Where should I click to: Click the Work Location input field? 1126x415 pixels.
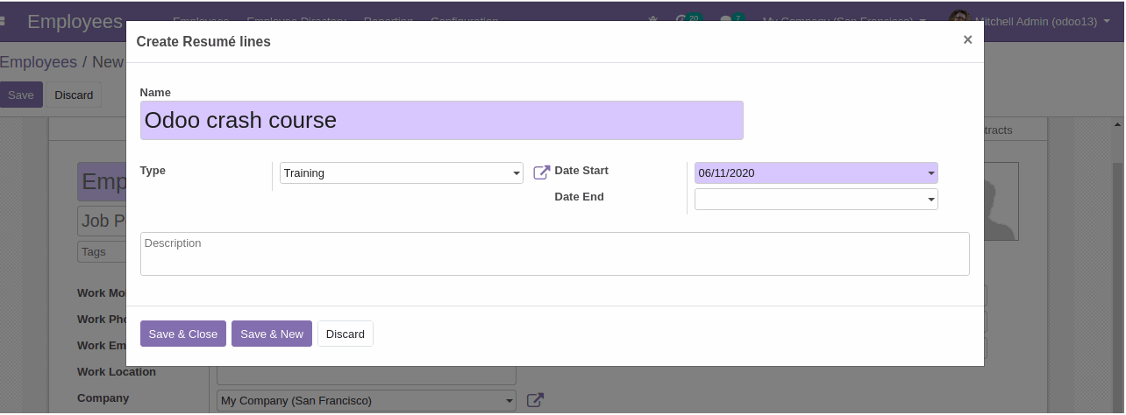[x=367, y=375]
